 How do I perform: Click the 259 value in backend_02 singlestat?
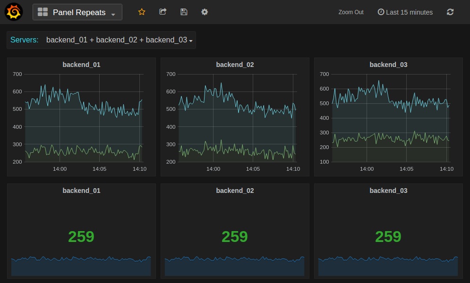coord(235,236)
